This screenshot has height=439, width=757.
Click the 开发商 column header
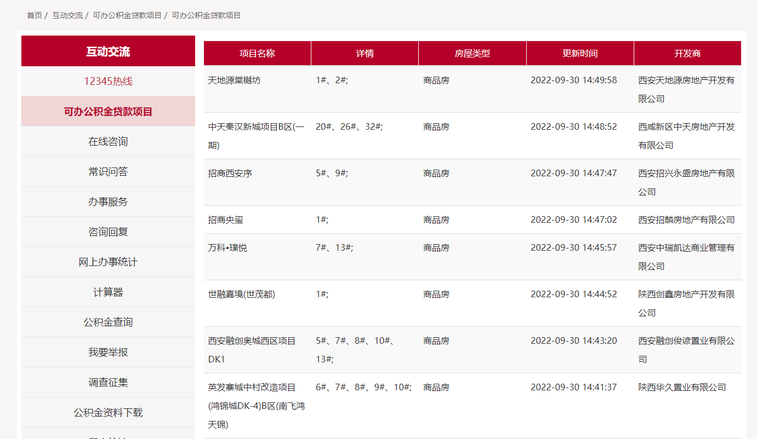coord(687,54)
